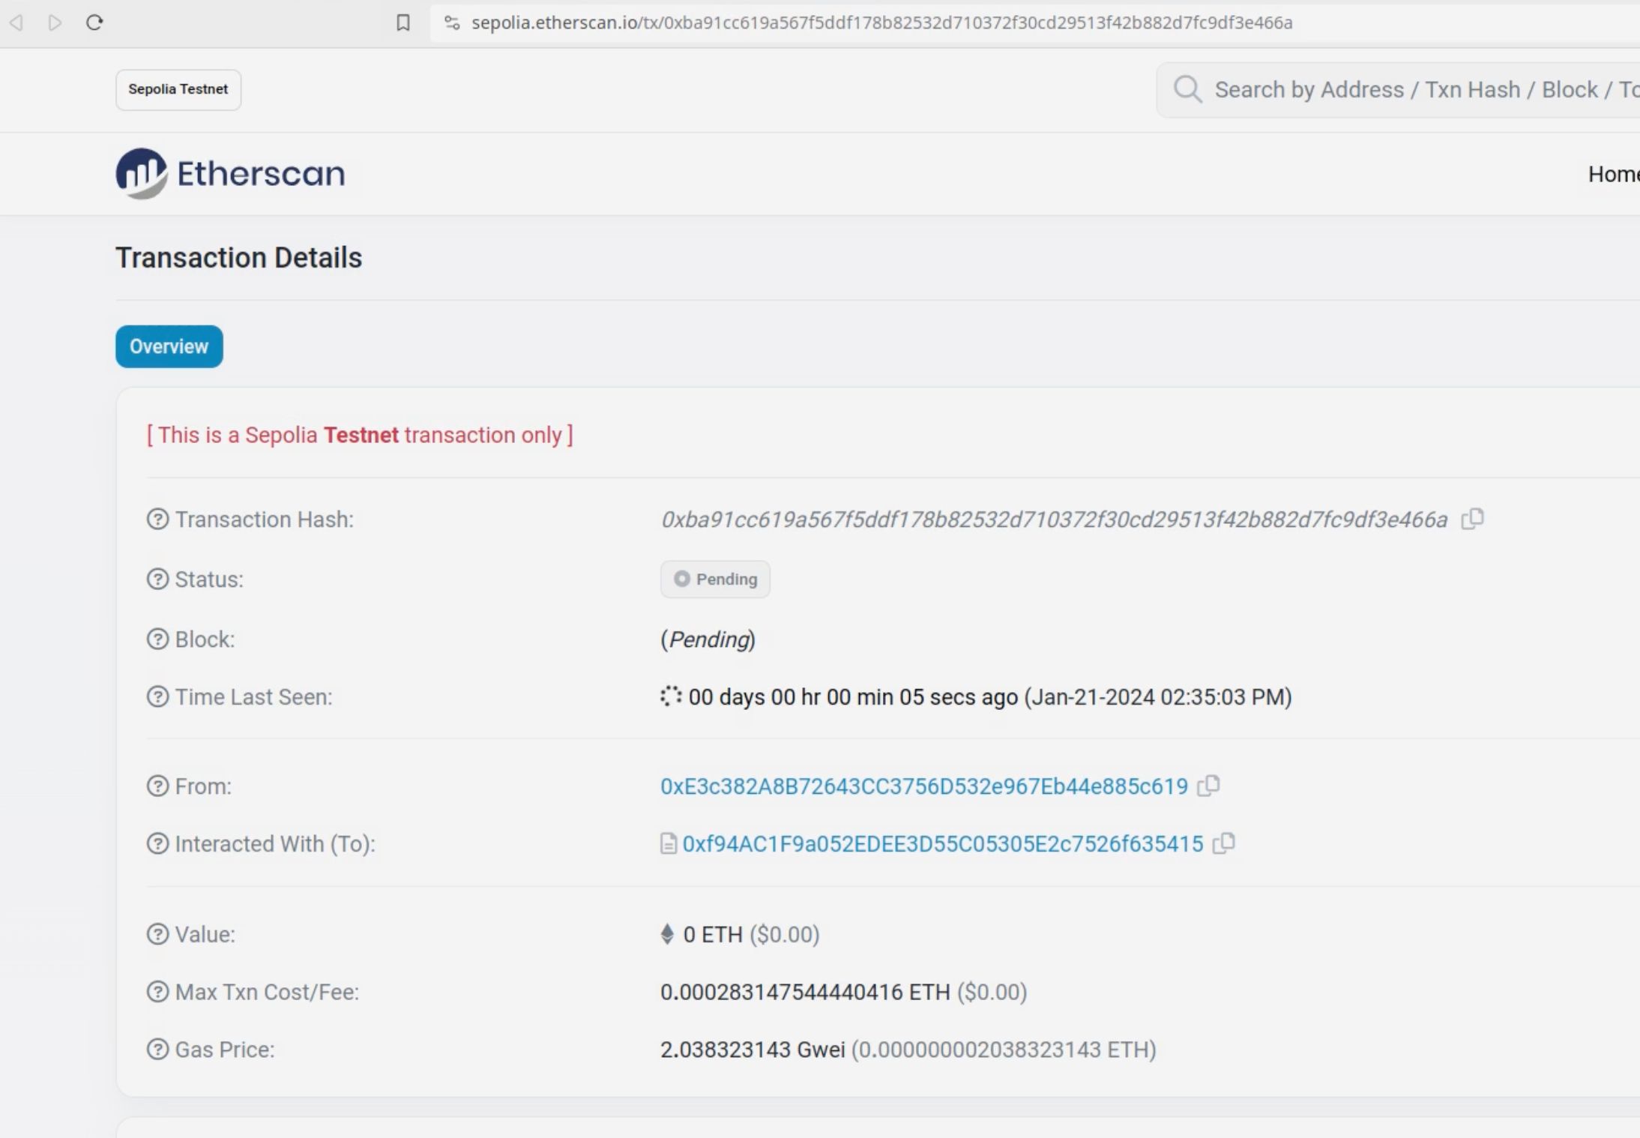Copy the Interacted With address
This screenshot has width=1640, height=1138.
tap(1223, 843)
